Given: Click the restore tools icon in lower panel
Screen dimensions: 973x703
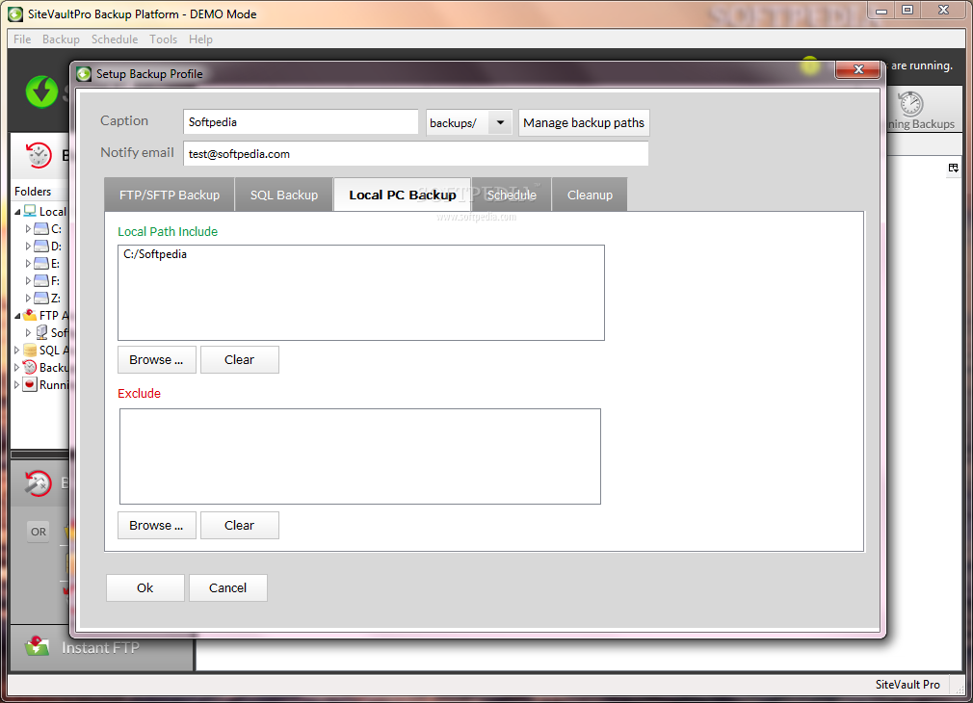Looking at the screenshot, I should click(x=38, y=483).
